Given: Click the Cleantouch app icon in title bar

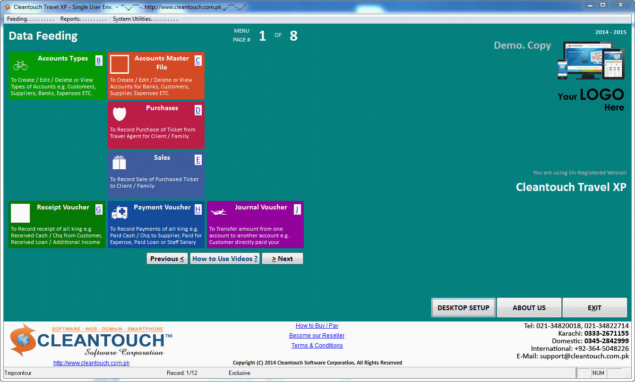Looking at the screenshot, I should (8, 7).
